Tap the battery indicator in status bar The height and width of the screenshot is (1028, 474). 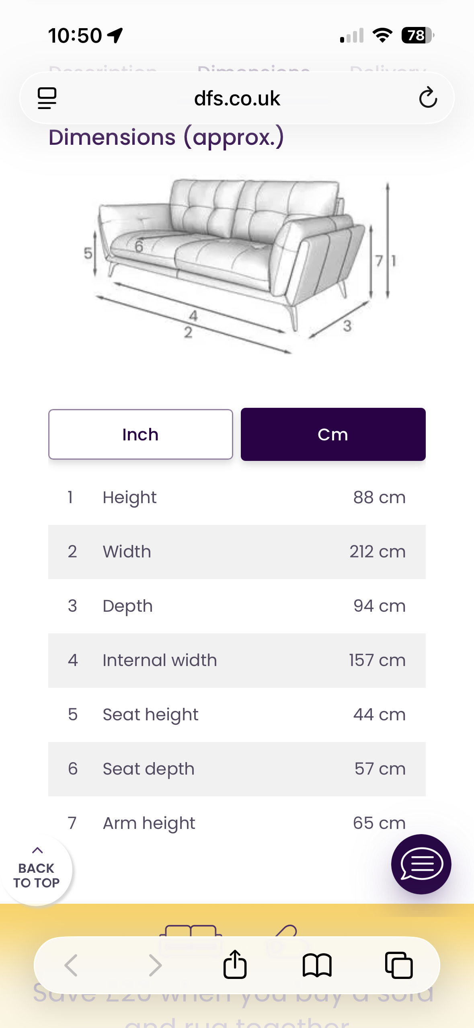tap(417, 35)
